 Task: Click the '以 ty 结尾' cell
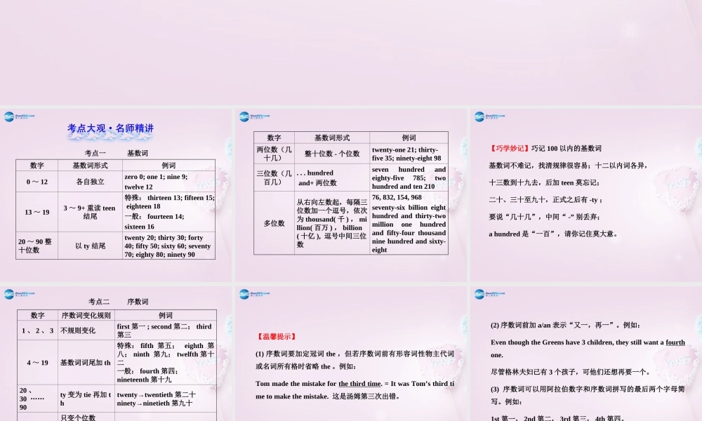tap(90, 246)
